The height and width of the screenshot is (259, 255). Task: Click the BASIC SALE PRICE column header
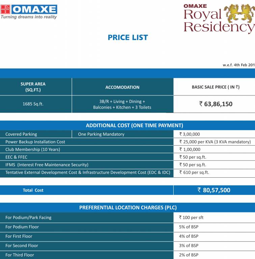click(216, 87)
